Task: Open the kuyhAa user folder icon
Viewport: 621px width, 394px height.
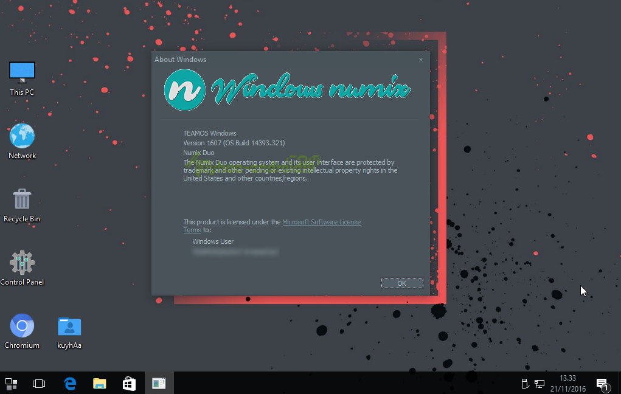Action: [69, 333]
